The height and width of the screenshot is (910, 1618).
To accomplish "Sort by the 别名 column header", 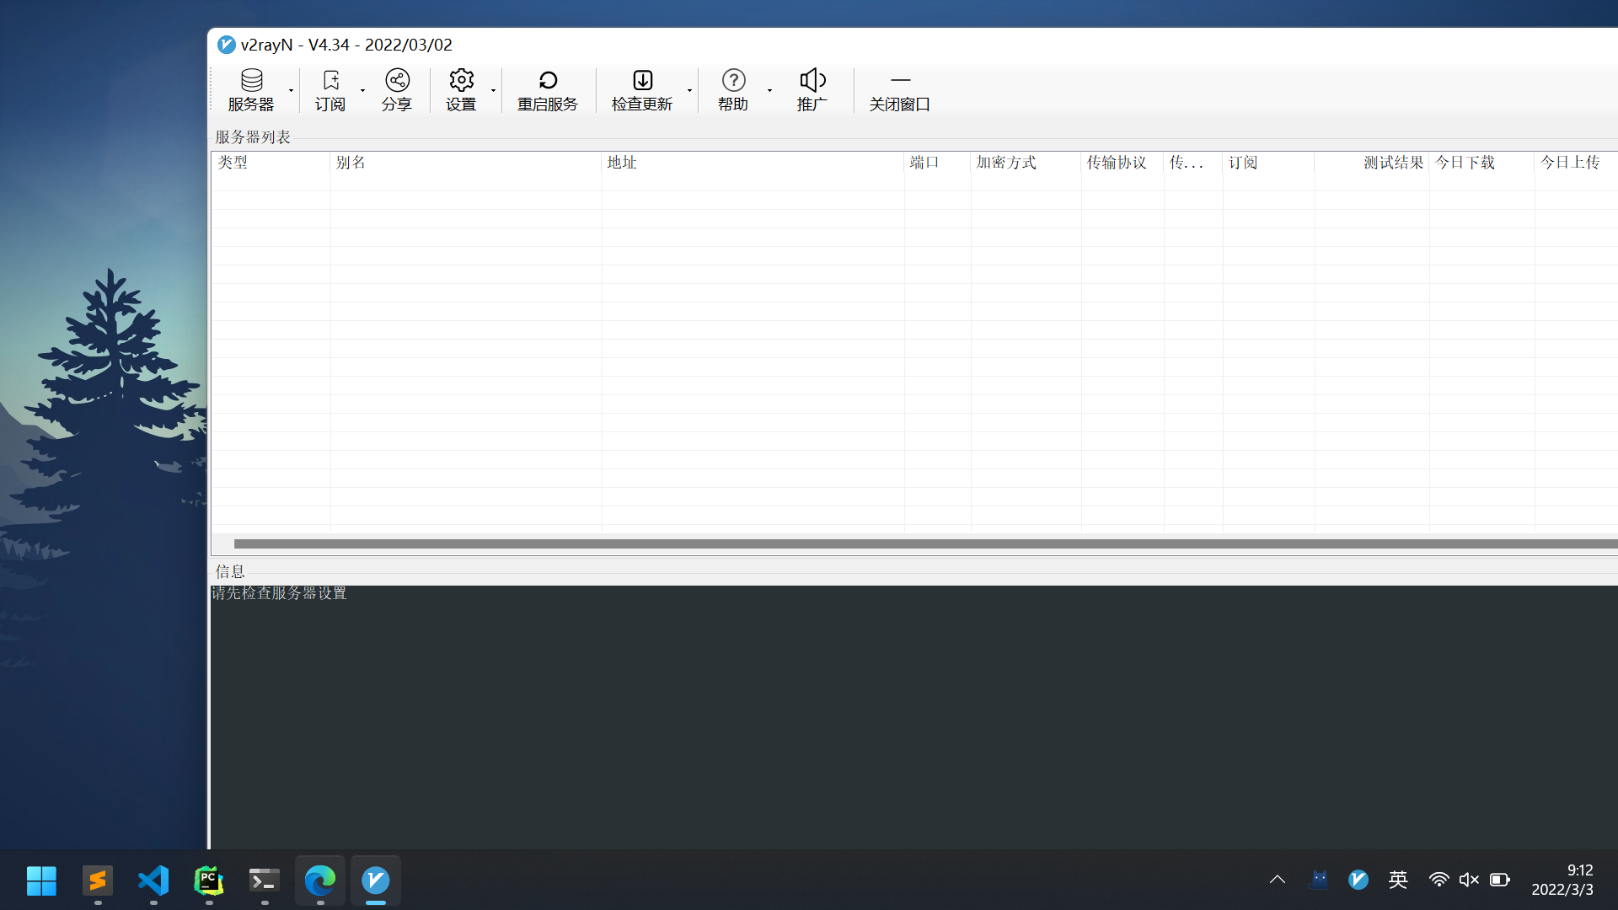I will point(351,162).
